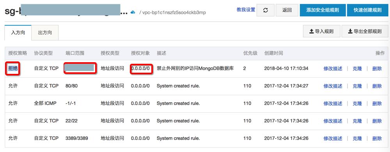
Task: Click the vpc-bp1c1nszfz5soo4ckb3mp text
Action: 174,12
